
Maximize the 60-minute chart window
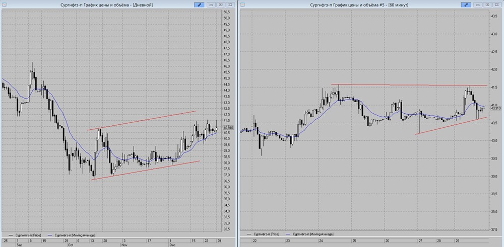487,5
